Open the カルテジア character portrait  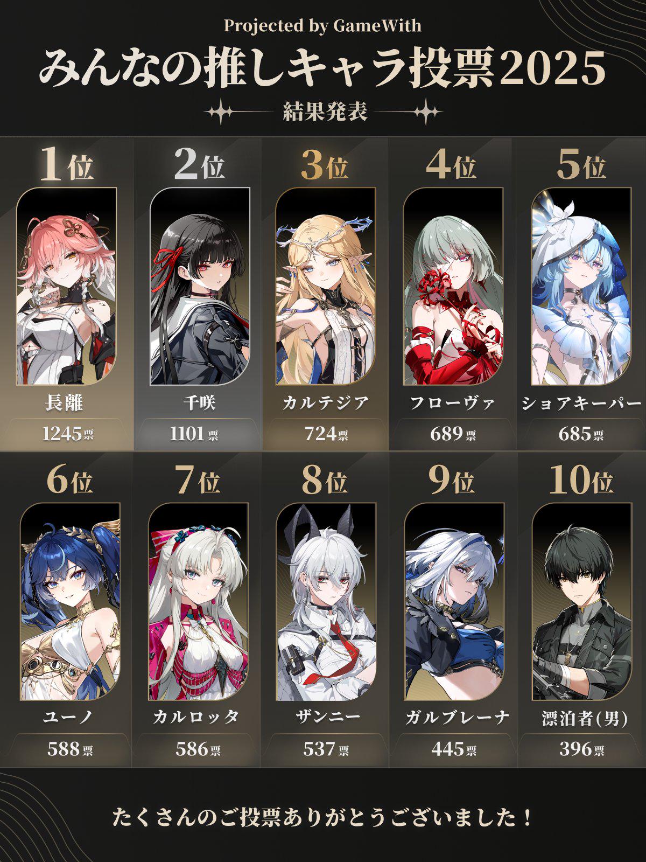point(325,286)
